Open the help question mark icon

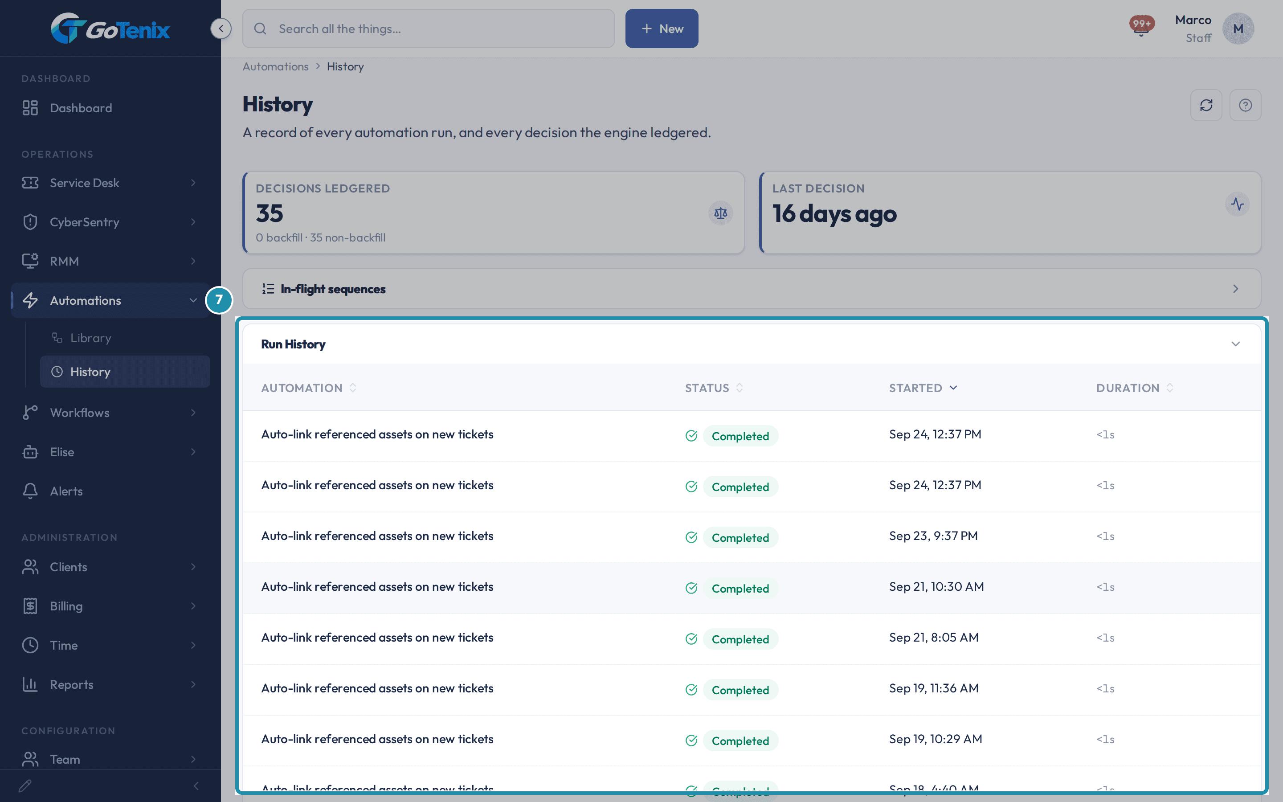tap(1246, 105)
